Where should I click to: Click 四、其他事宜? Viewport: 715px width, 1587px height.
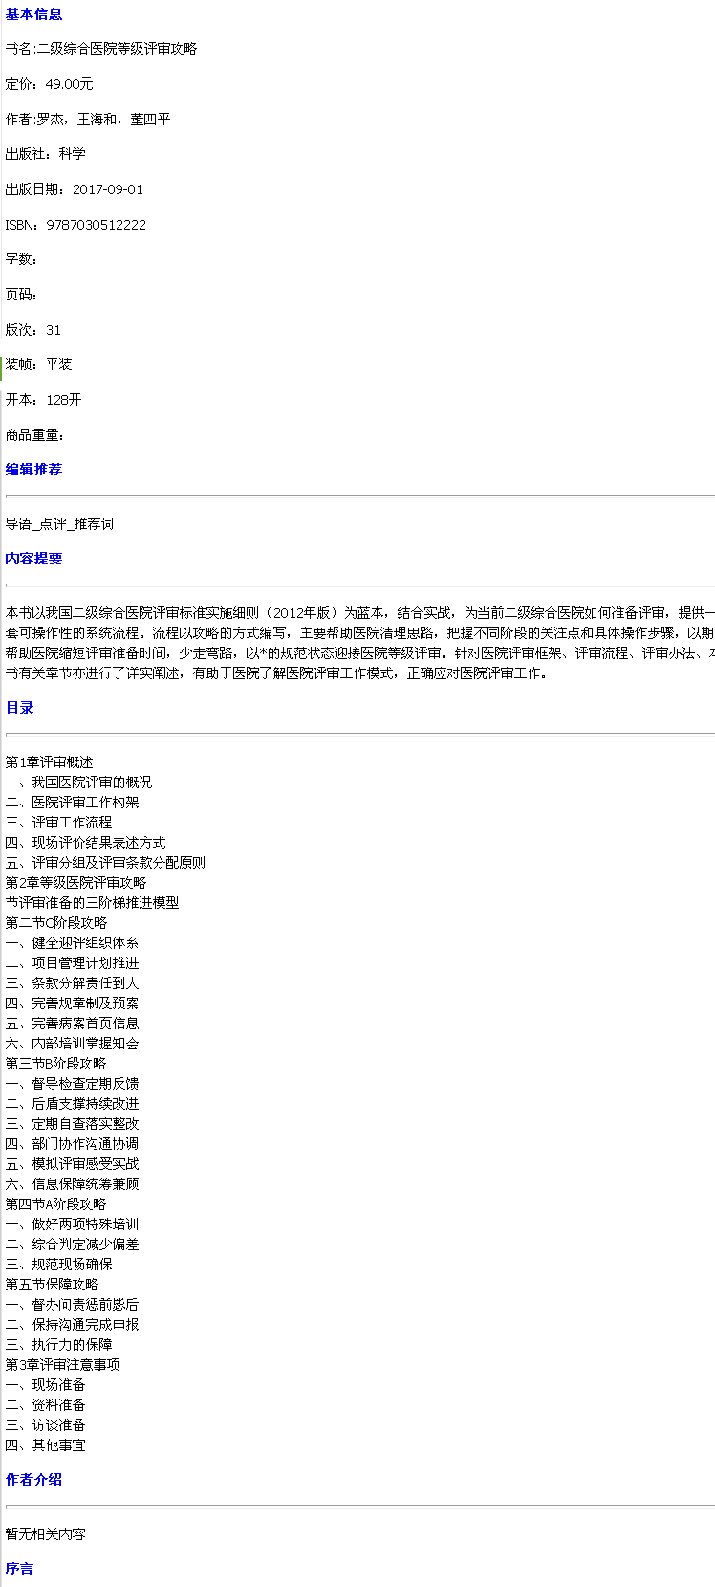[x=46, y=1445]
